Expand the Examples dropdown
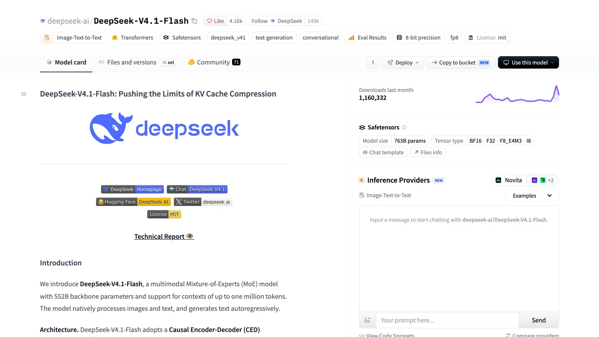The image size is (599, 337). 532,195
